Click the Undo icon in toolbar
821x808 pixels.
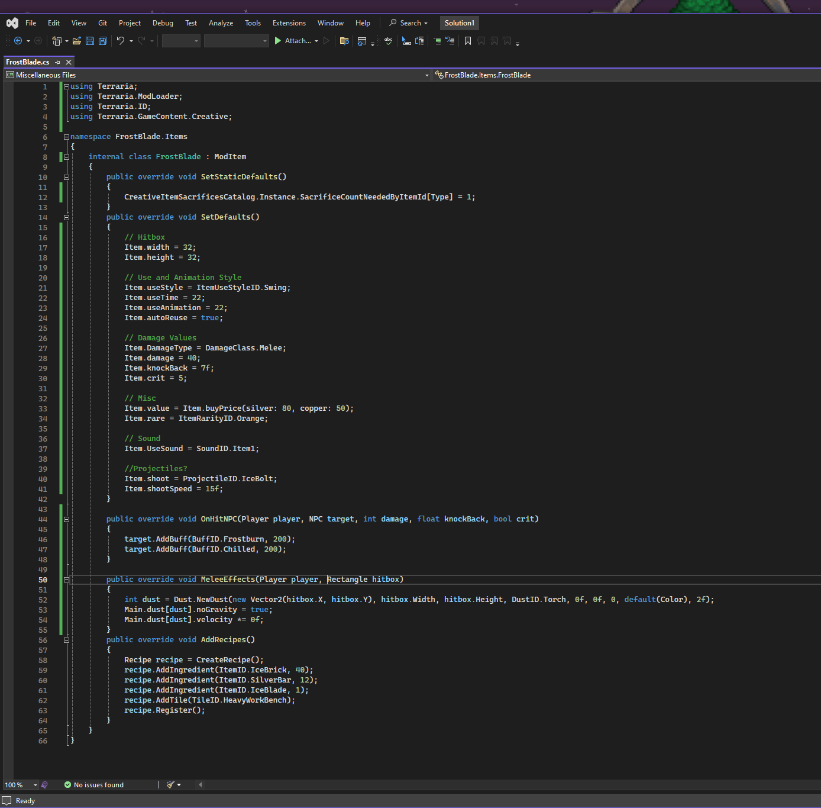[121, 41]
